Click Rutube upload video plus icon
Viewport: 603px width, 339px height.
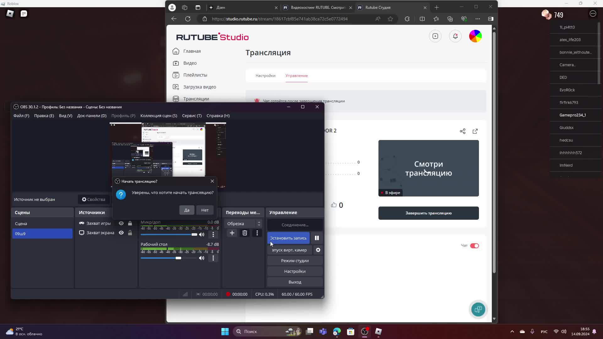tap(435, 36)
